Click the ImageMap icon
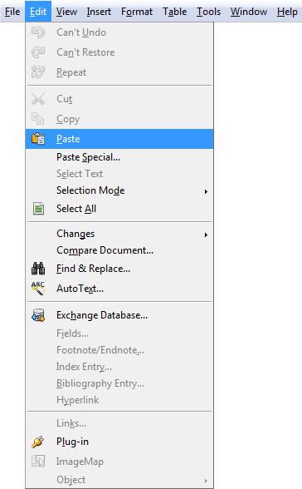The width and height of the screenshot is (302, 489). [38, 462]
